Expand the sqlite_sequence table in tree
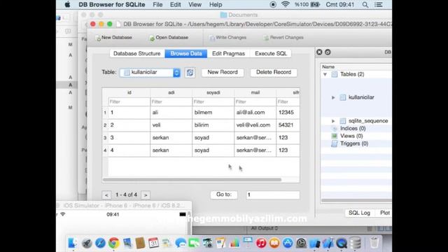 (333, 121)
